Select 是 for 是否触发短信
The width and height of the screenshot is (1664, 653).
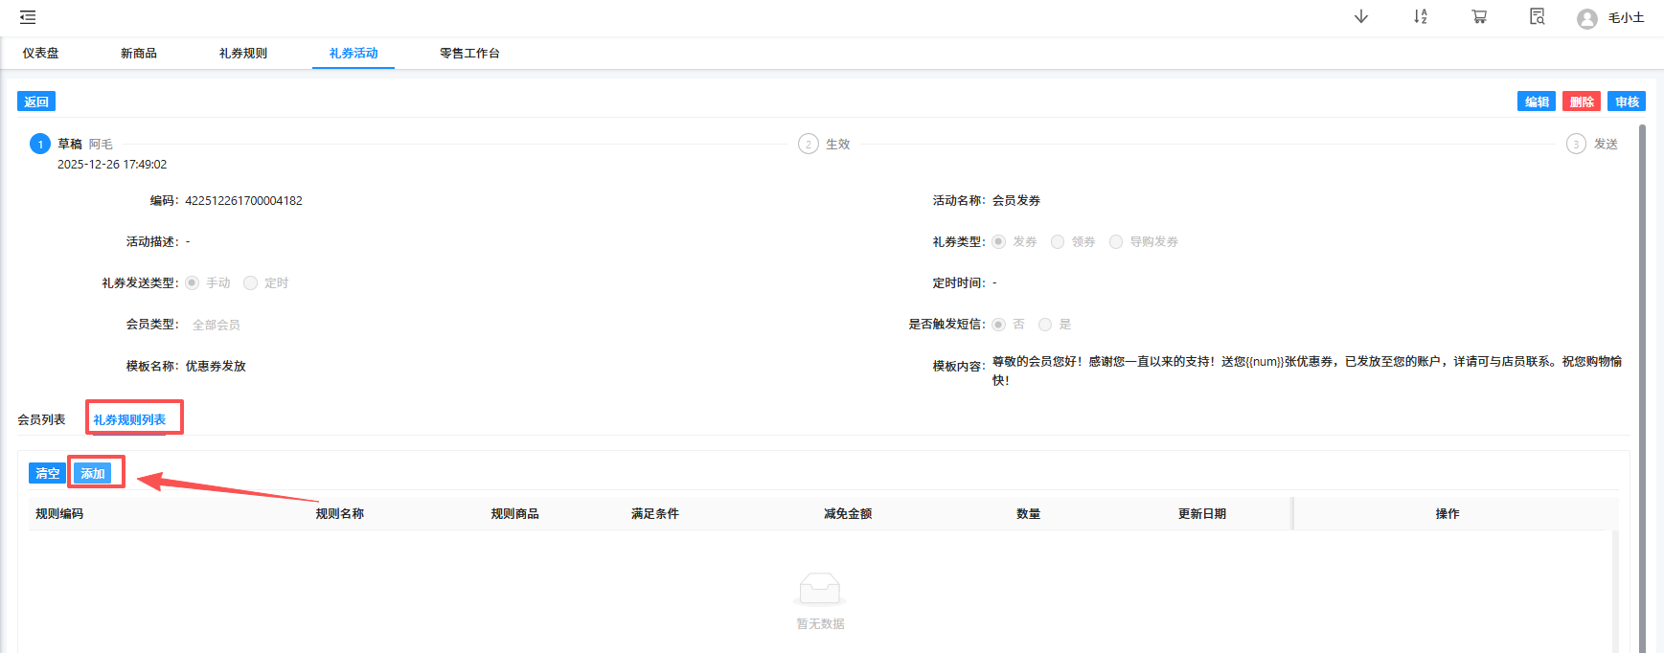[x=1045, y=325]
